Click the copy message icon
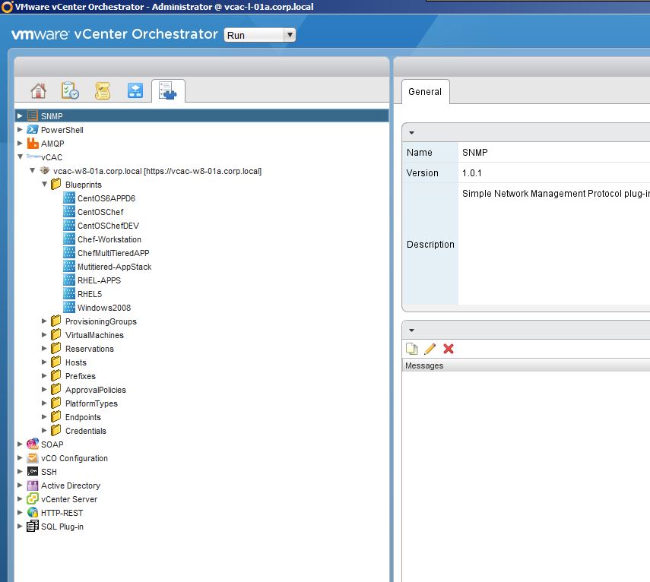This screenshot has width=650, height=582. click(411, 349)
